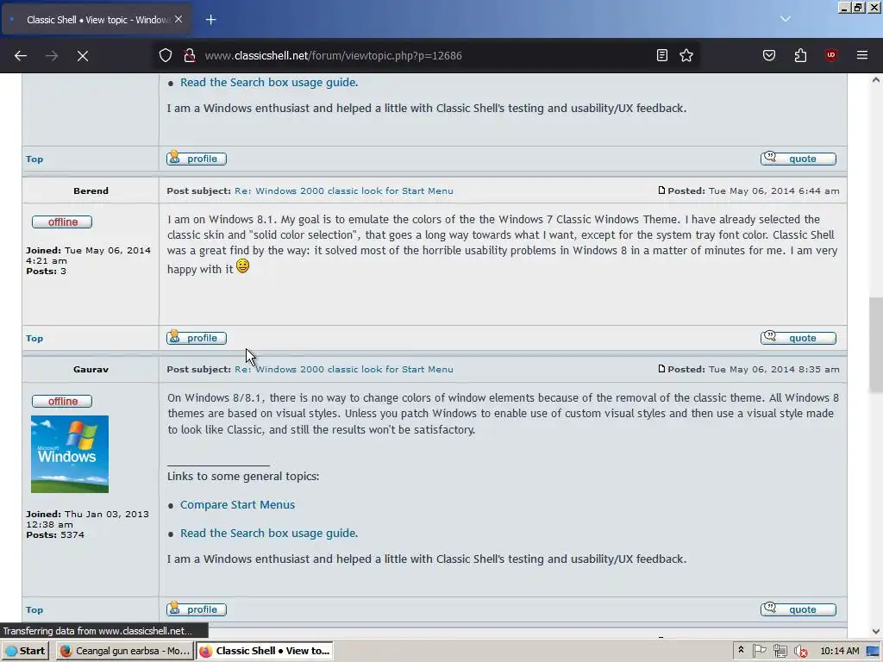Open the upper Search box usage guide link
883x662 pixels.
(x=269, y=82)
